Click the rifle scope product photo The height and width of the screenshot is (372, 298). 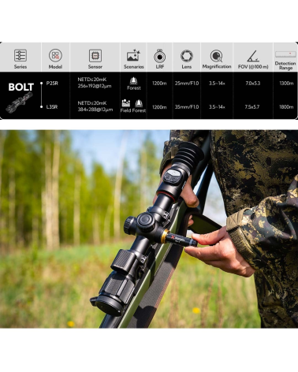coord(149,229)
